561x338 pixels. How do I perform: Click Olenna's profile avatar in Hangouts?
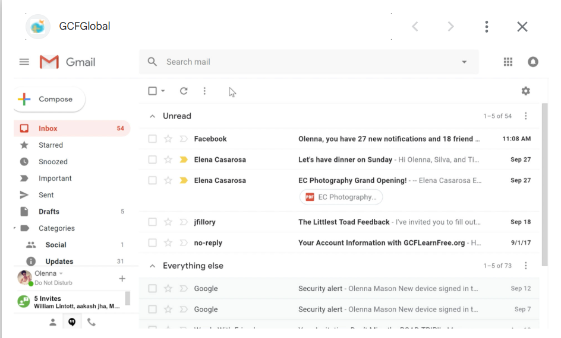coord(25,278)
